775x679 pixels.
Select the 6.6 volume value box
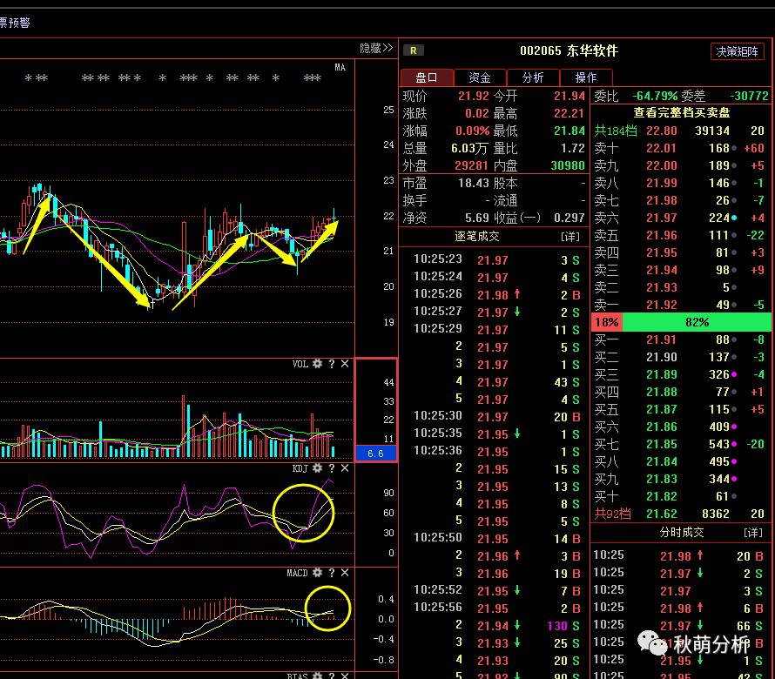tap(375, 454)
